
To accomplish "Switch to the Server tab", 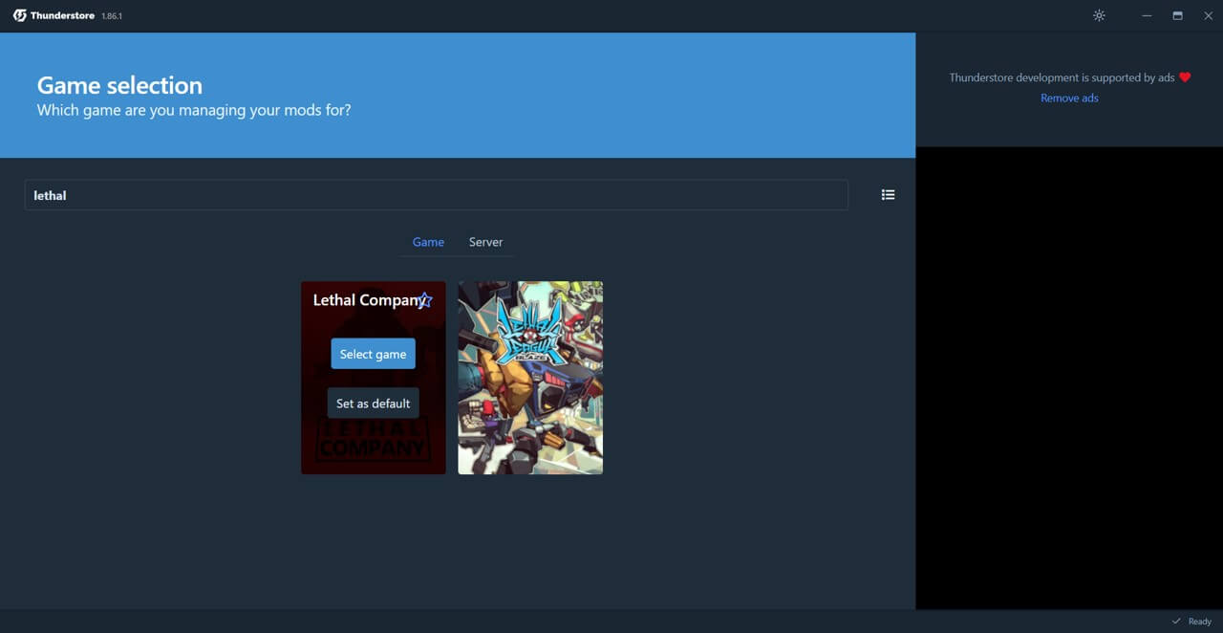I will tap(485, 242).
